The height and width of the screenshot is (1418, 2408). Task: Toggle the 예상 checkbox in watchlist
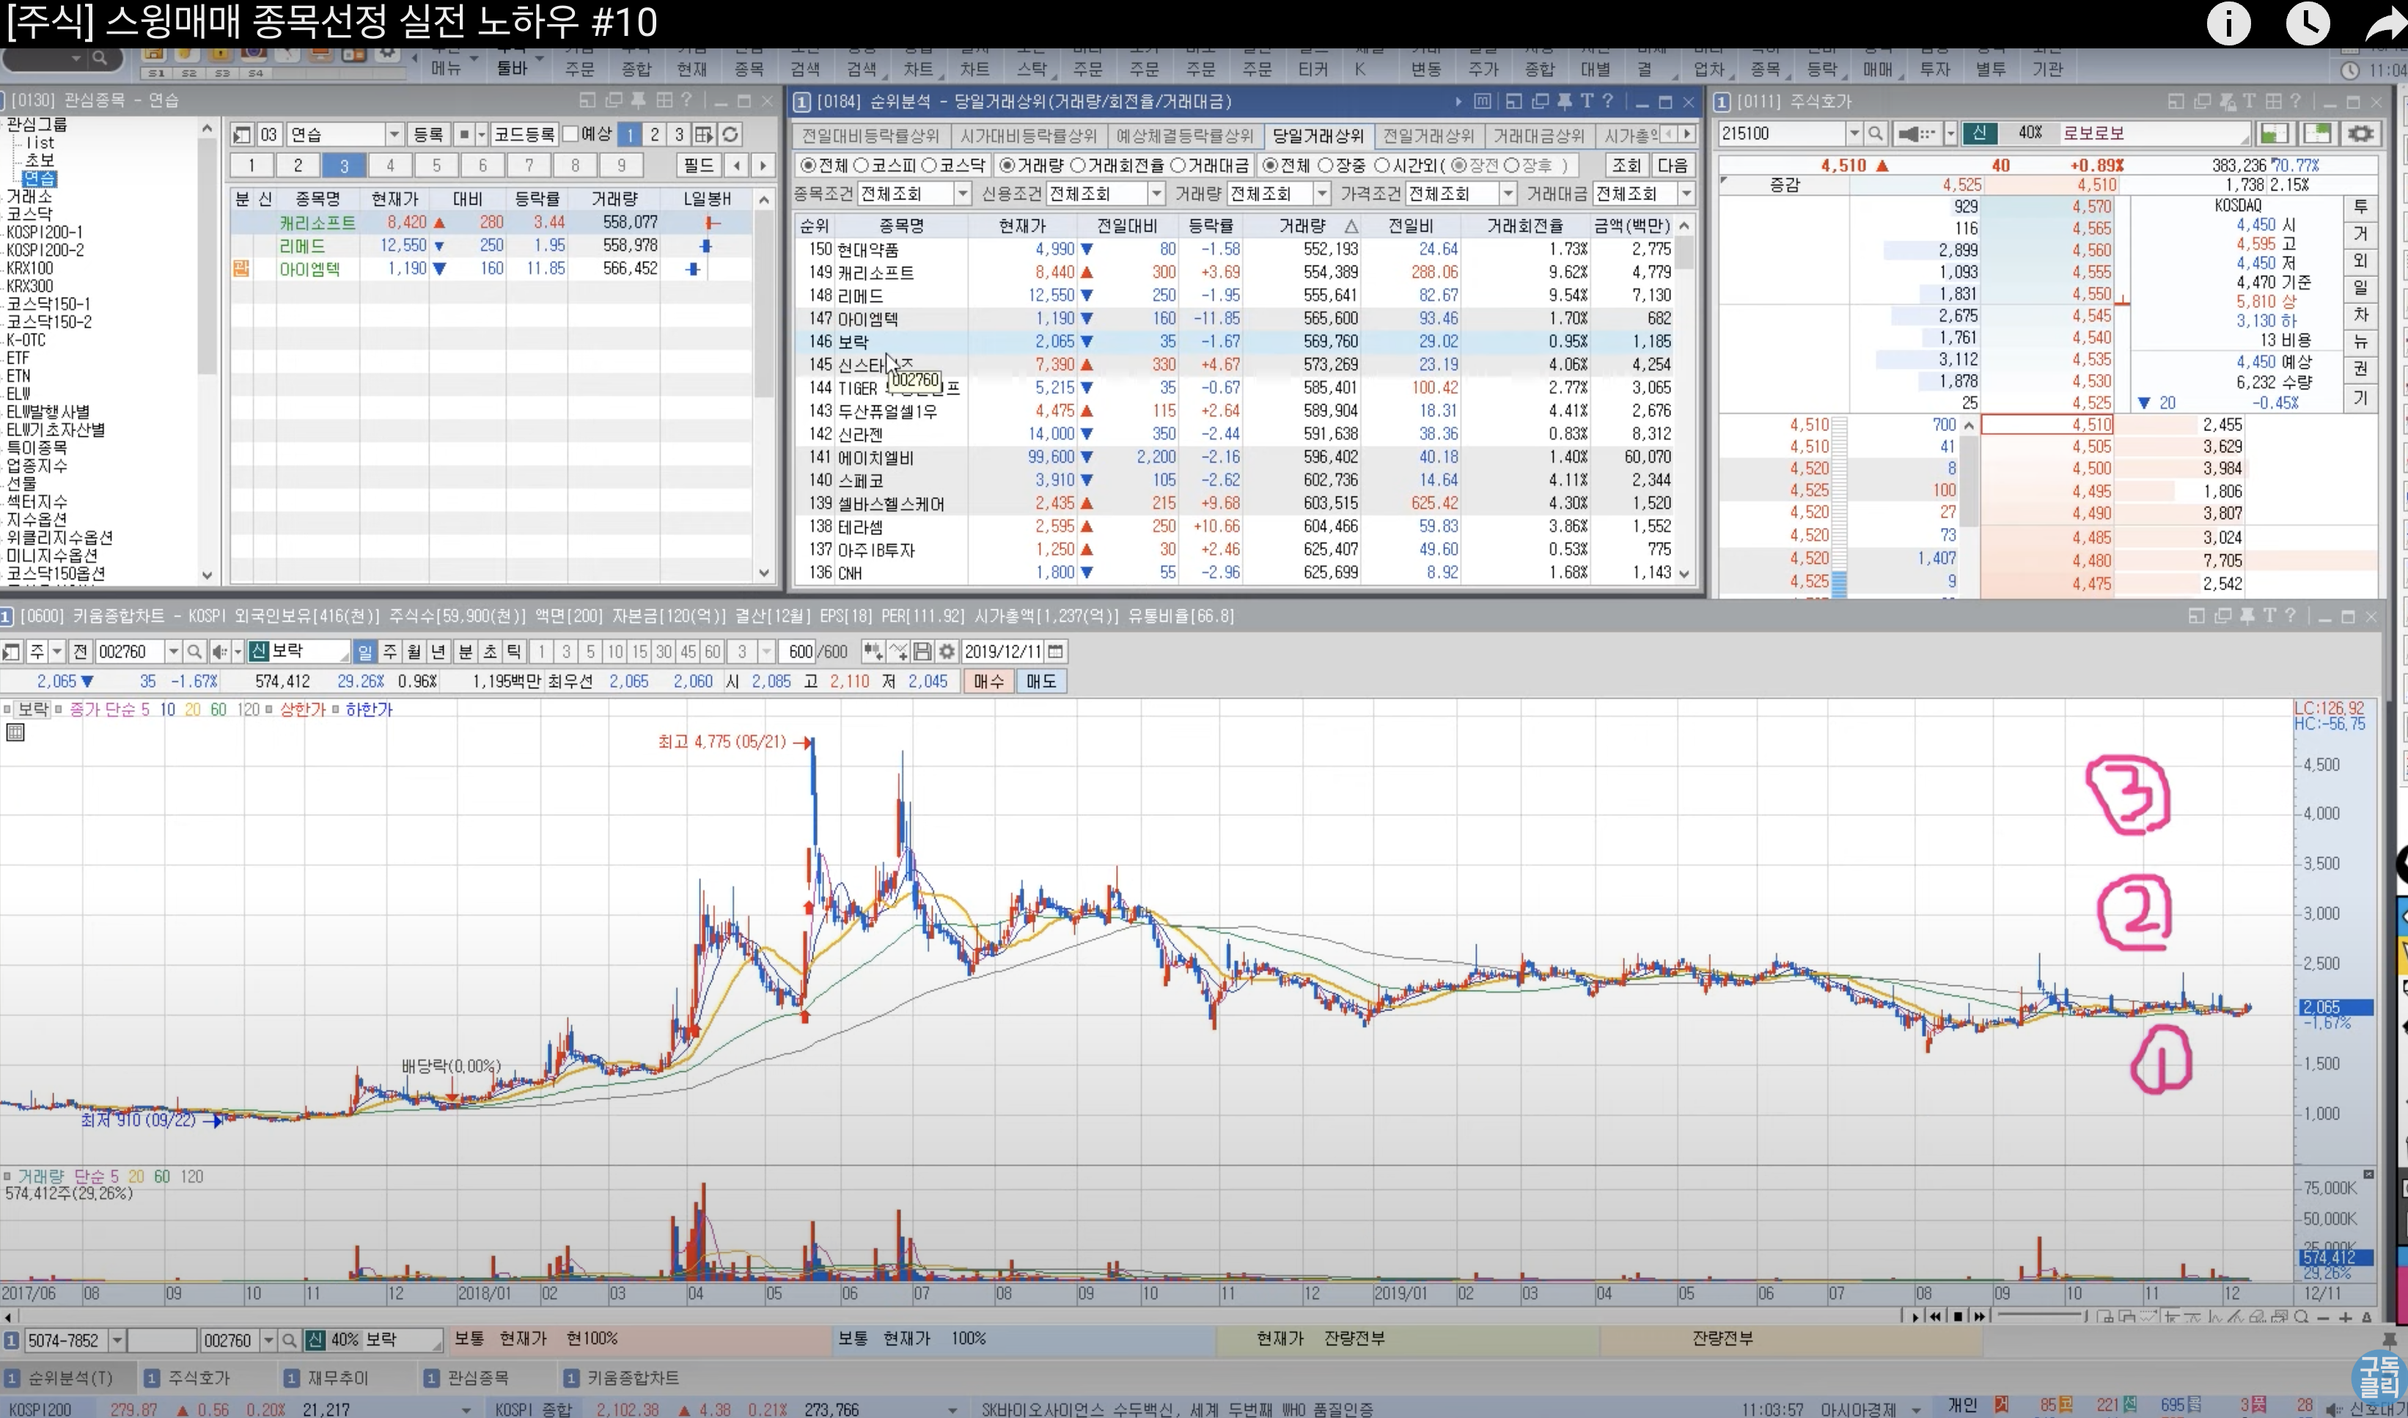571,135
